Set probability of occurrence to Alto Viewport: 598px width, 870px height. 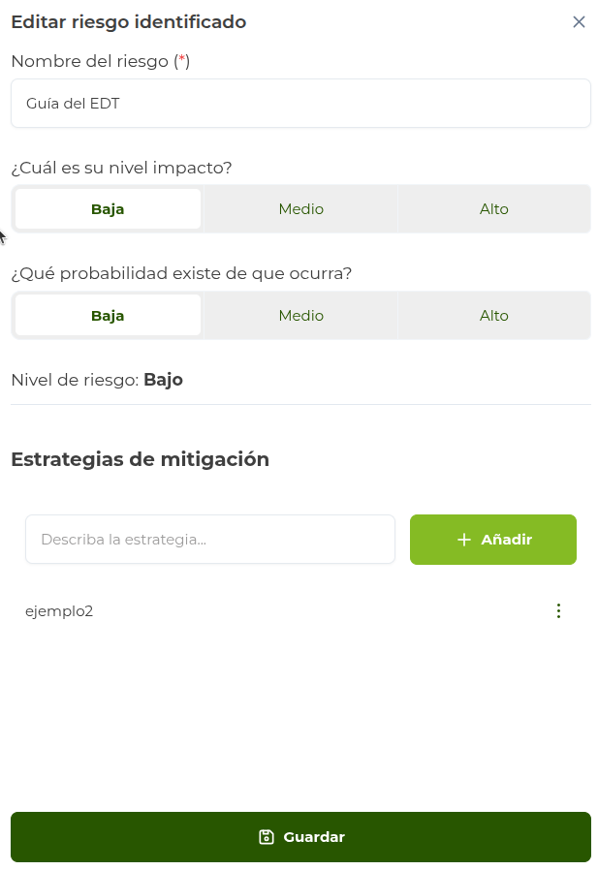(494, 315)
